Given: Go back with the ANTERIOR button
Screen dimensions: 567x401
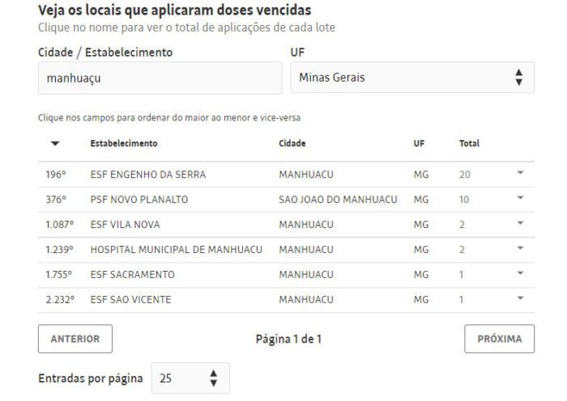Looking at the screenshot, I should coord(75,339).
